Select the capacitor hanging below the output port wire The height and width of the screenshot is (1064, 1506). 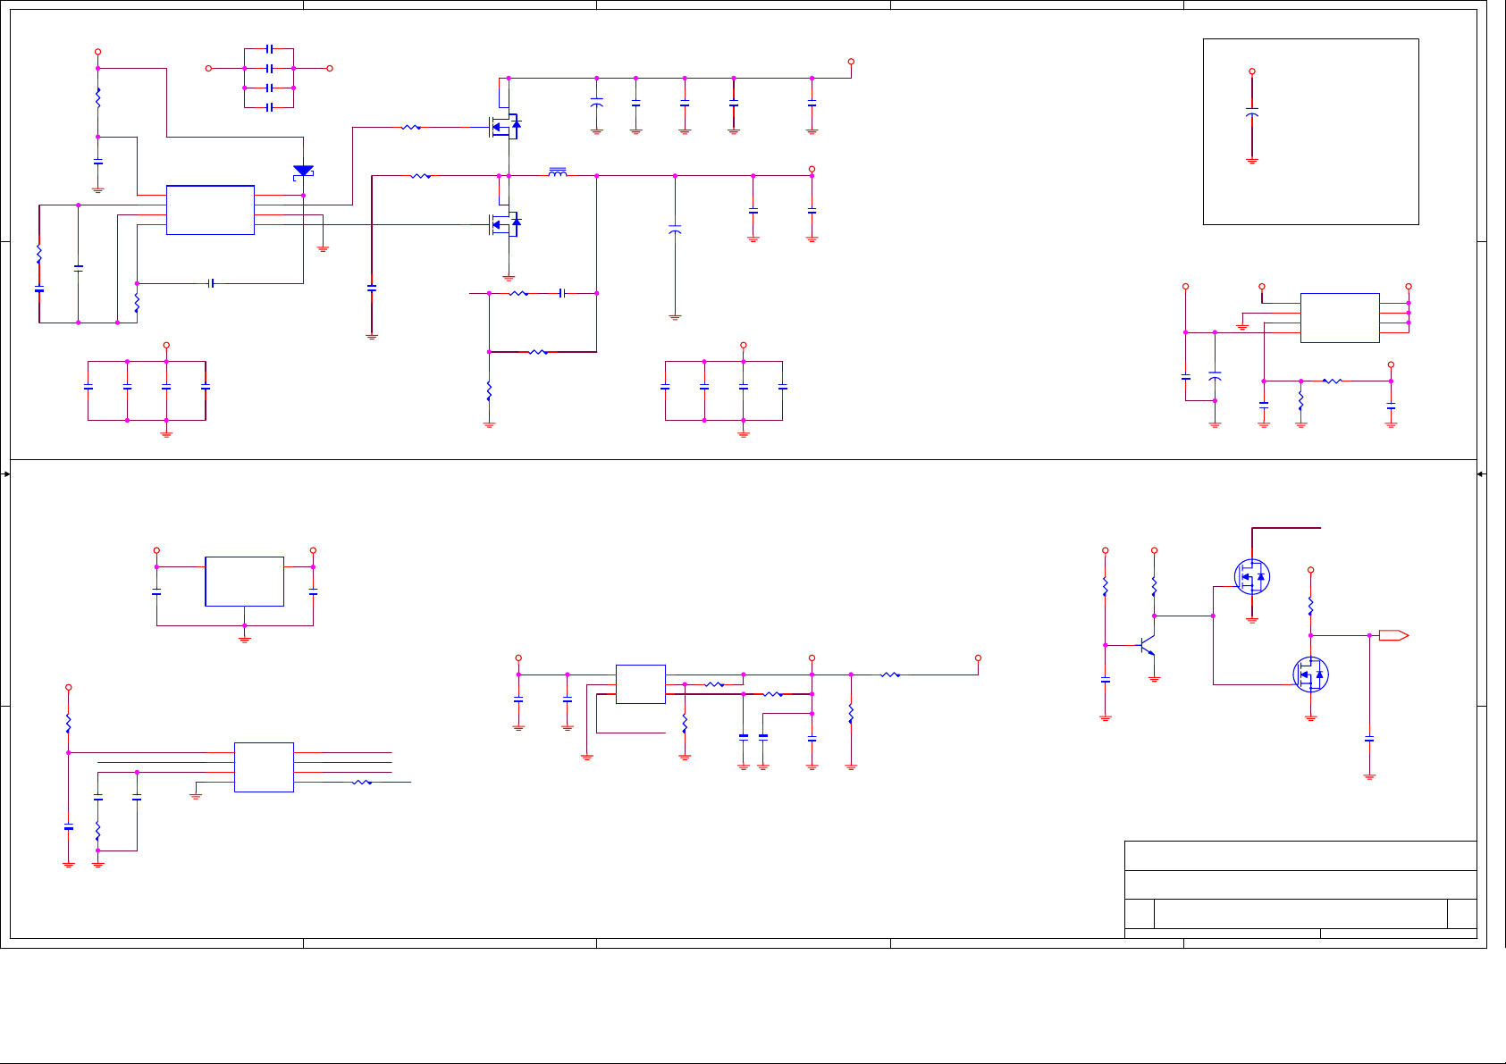coord(1369,739)
